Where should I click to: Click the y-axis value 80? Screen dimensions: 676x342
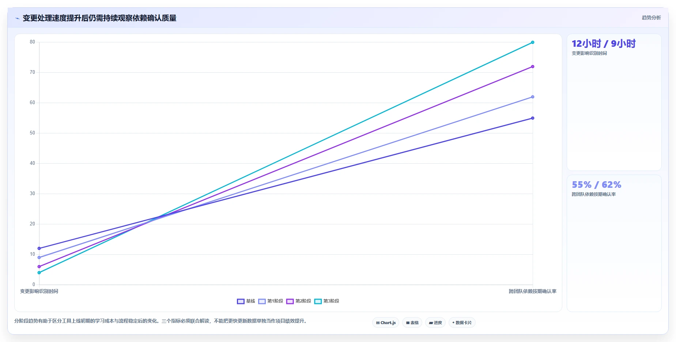(x=33, y=42)
